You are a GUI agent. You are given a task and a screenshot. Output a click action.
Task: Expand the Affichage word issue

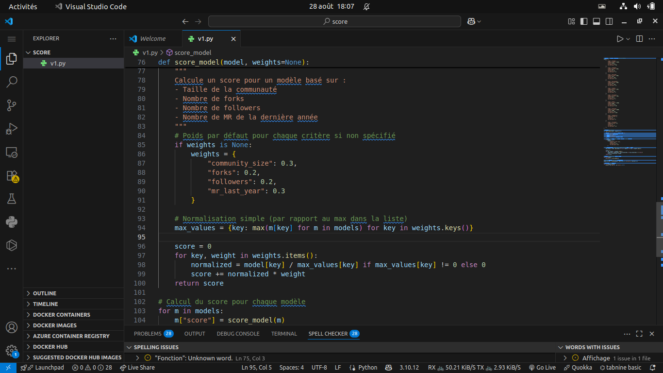tap(565, 358)
